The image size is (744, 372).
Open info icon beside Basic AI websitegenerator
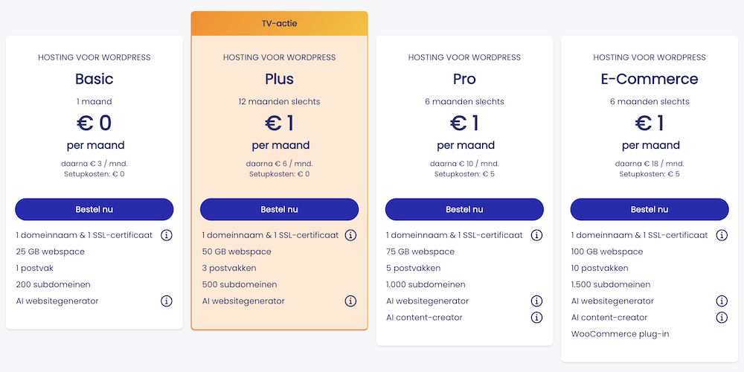tap(167, 301)
